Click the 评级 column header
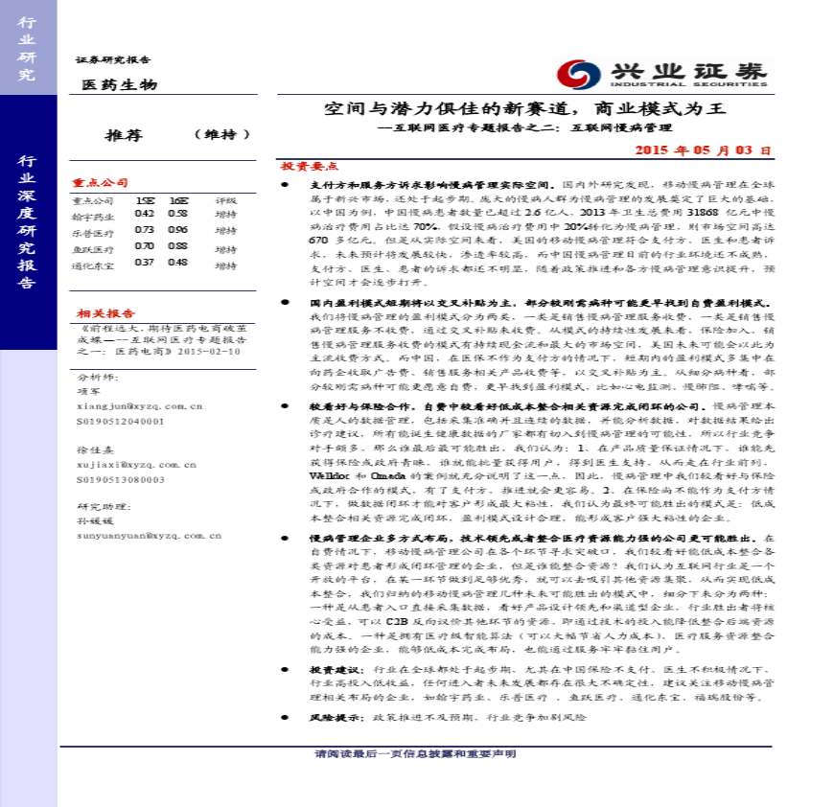This screenshot has height=807, width=834. (x=226, y=201)
